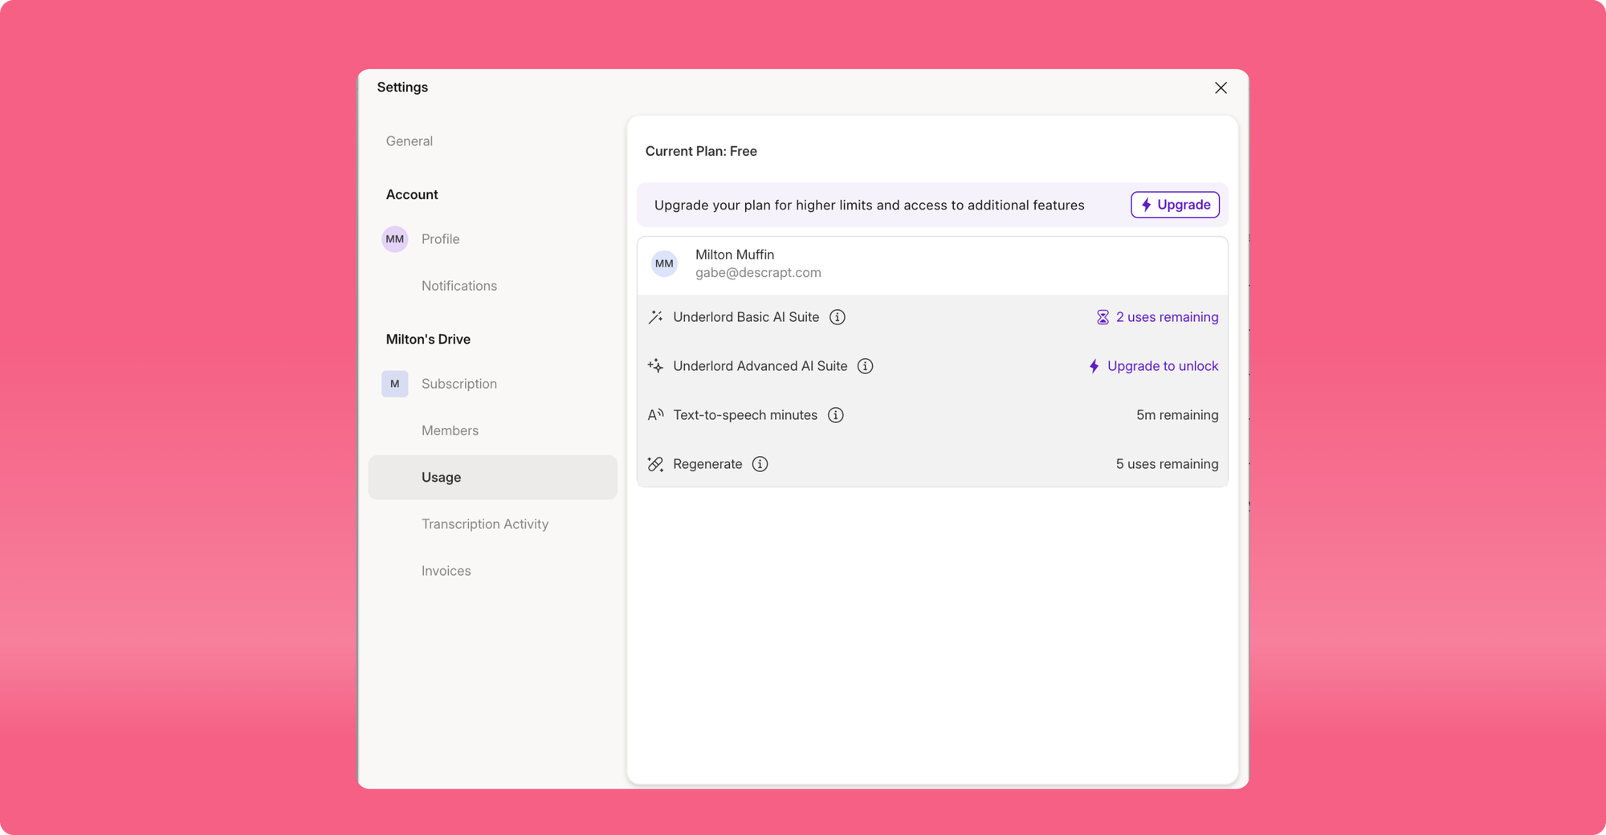This screenshot has width=1606, height=835.
Task: Click the MM avatar icon beside Profile
Action: 394,239
